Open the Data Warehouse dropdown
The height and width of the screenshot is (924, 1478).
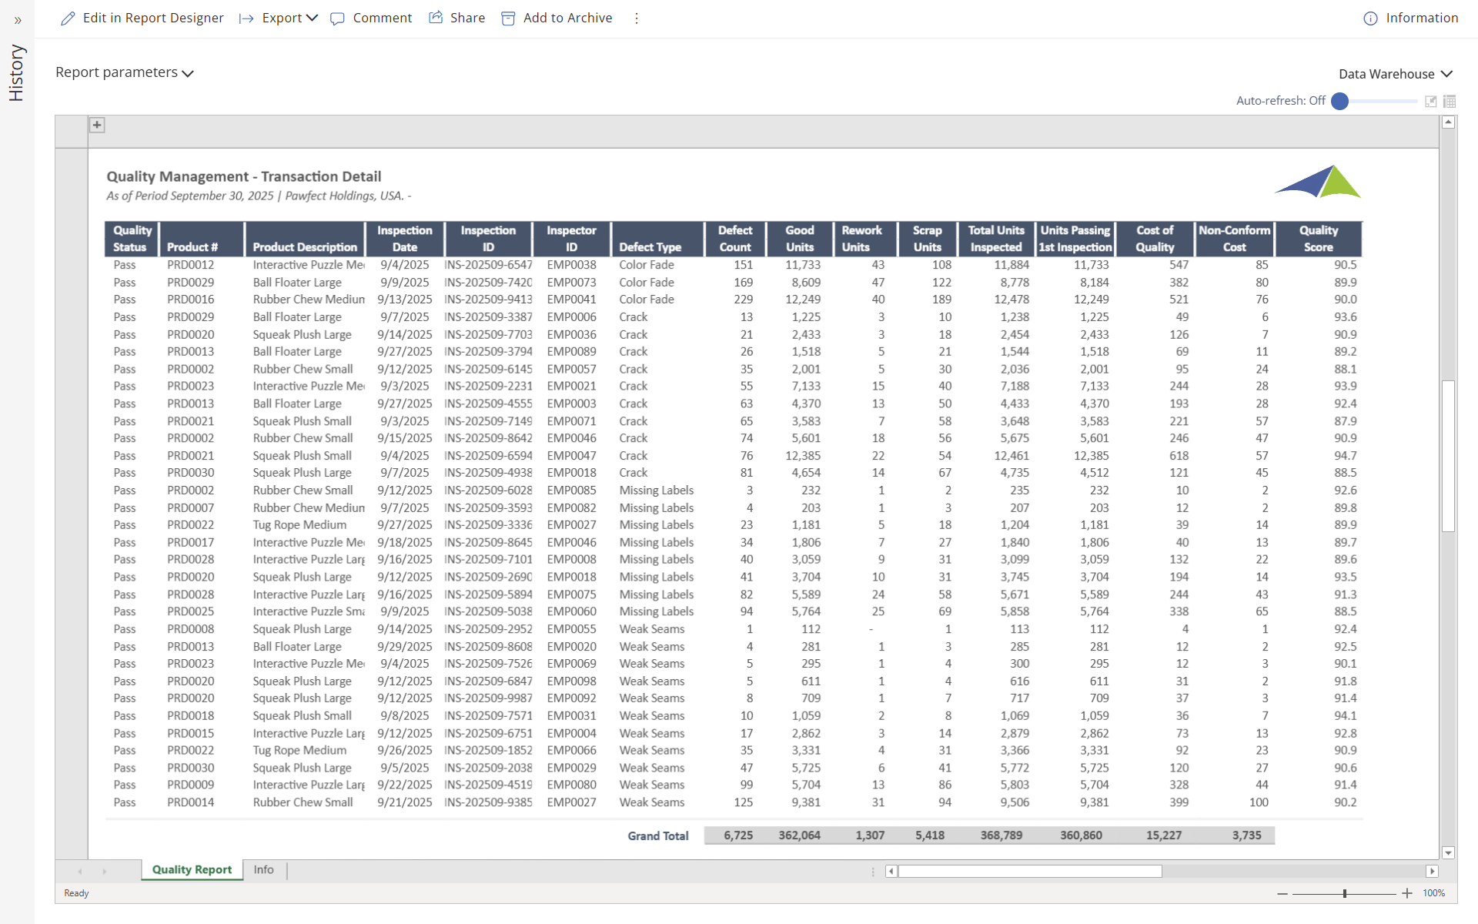point(1395,74)
